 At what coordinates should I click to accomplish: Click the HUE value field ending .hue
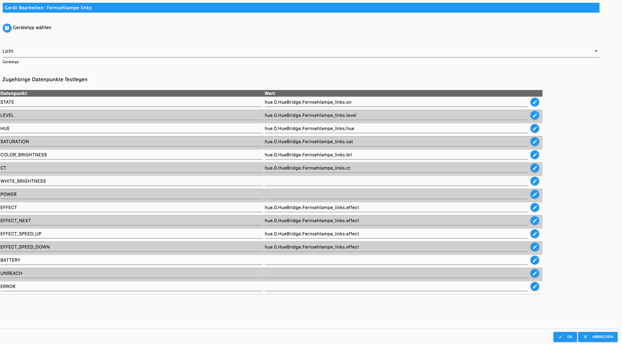(x=396, y=129)
